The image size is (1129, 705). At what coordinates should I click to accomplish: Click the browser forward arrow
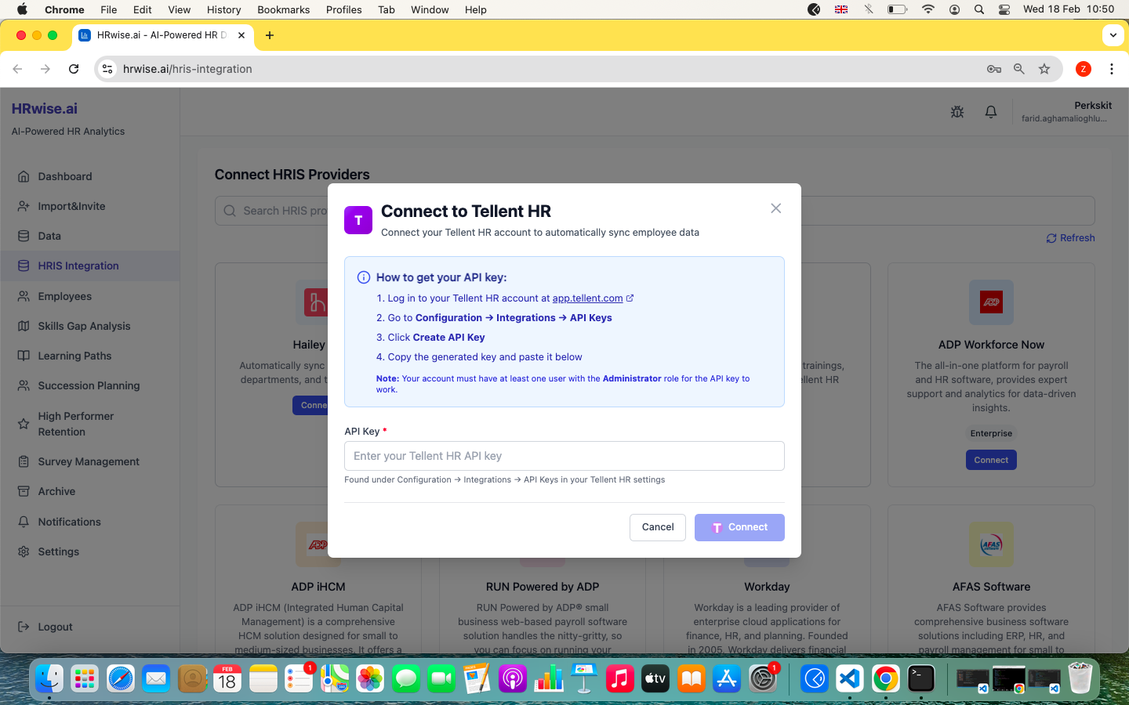45,69
